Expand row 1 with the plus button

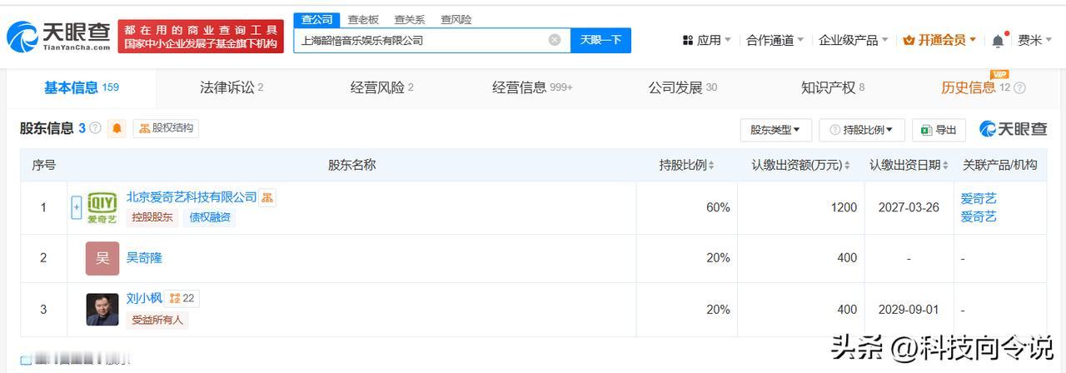coord(77,207)
